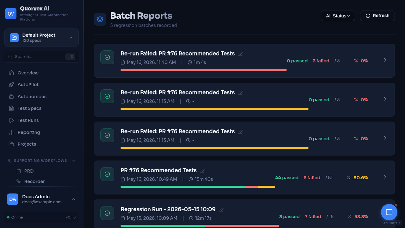Click Autonomous robot icon

pos(11,97)
